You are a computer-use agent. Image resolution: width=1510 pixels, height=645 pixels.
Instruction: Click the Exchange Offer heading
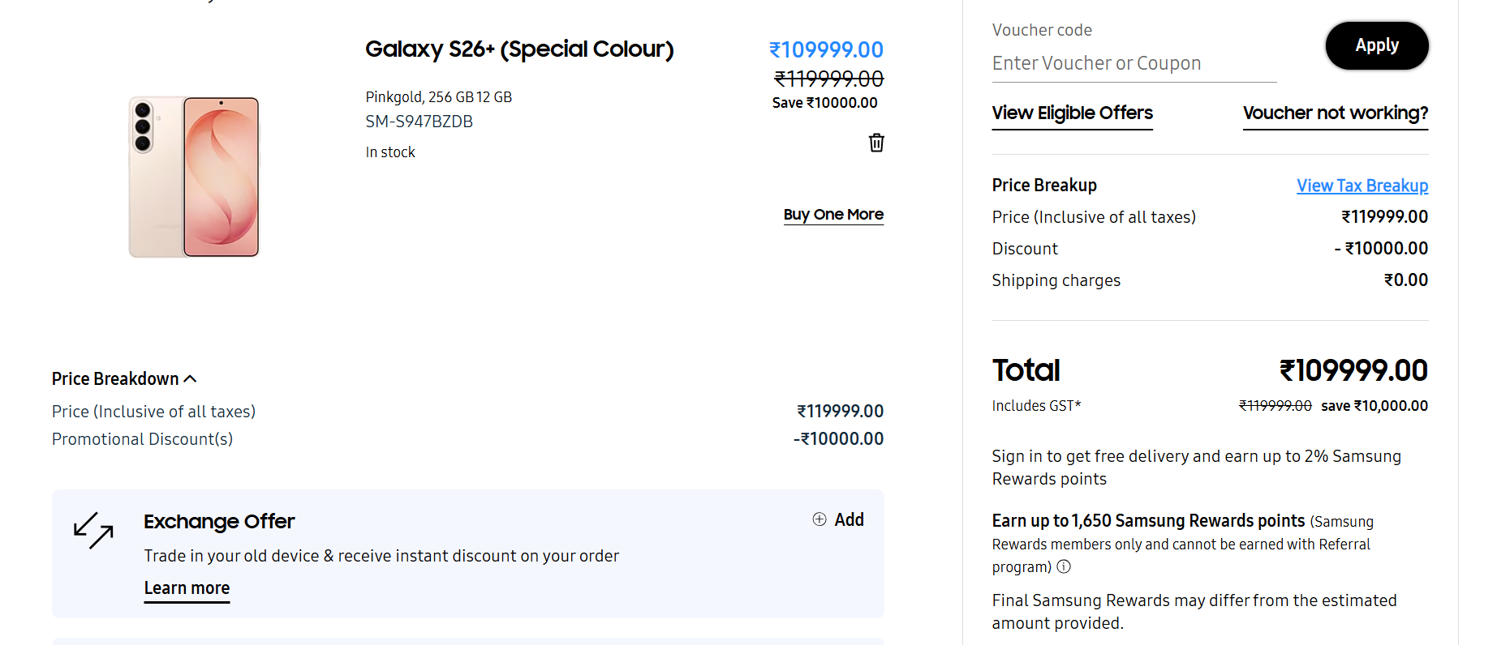(219, 521)
